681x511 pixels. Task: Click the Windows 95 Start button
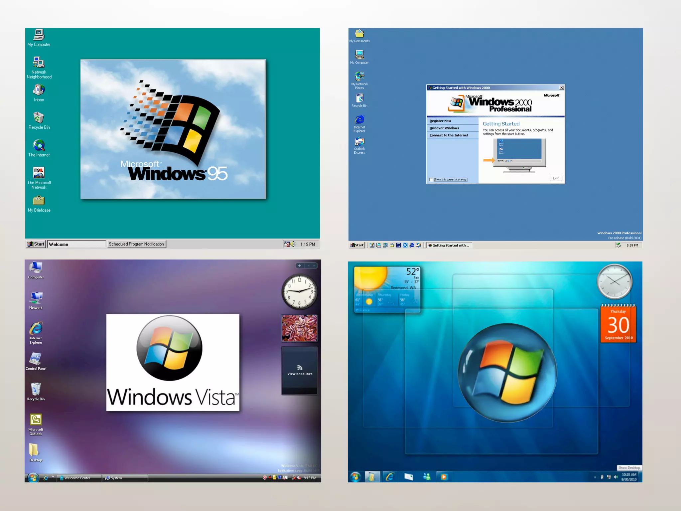(x=36, y=244)
